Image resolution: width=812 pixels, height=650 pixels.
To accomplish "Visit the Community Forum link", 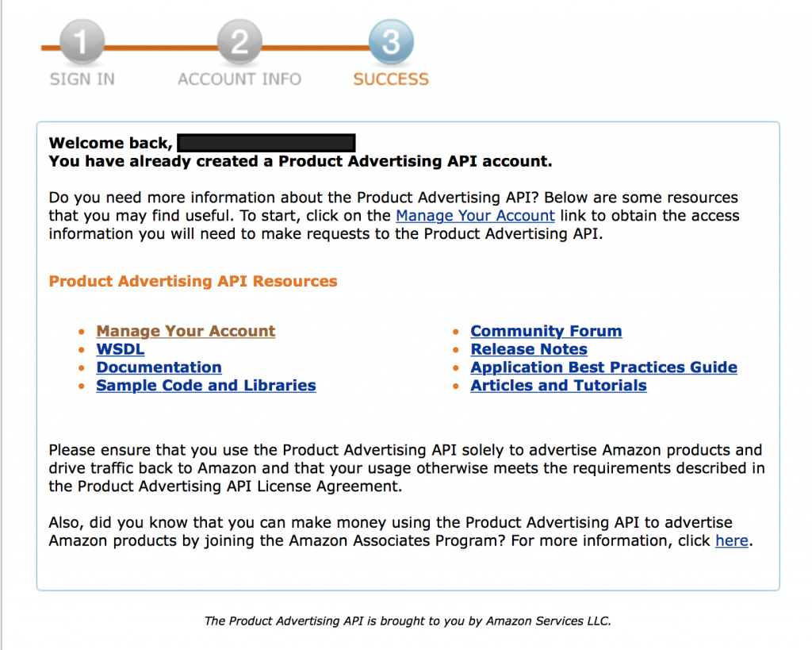I will 546,331.
